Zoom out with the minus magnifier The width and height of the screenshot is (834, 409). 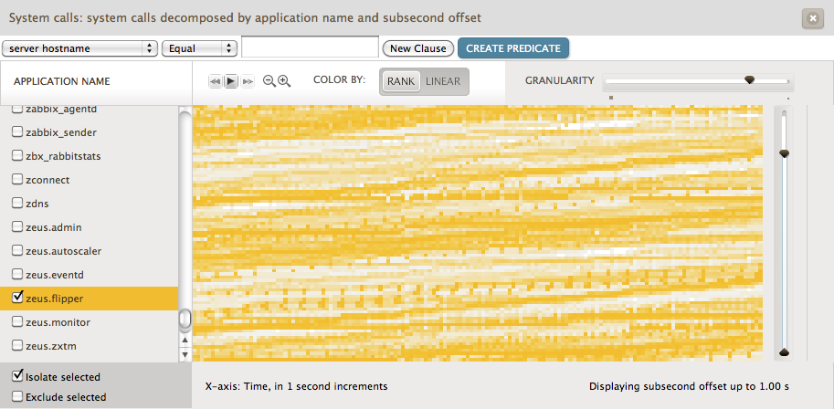269,81
